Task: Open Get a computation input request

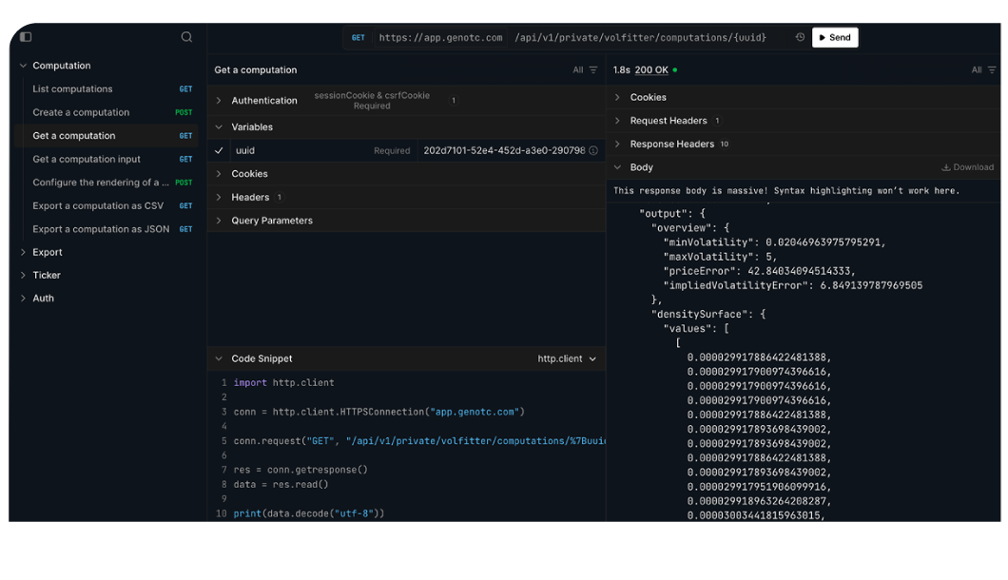Action: [x=107, y=159]
